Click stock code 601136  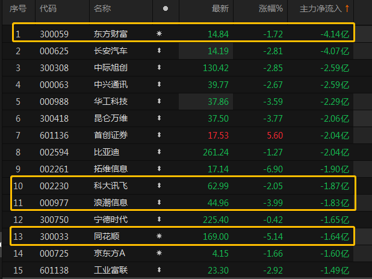click(x=54, y=136)
